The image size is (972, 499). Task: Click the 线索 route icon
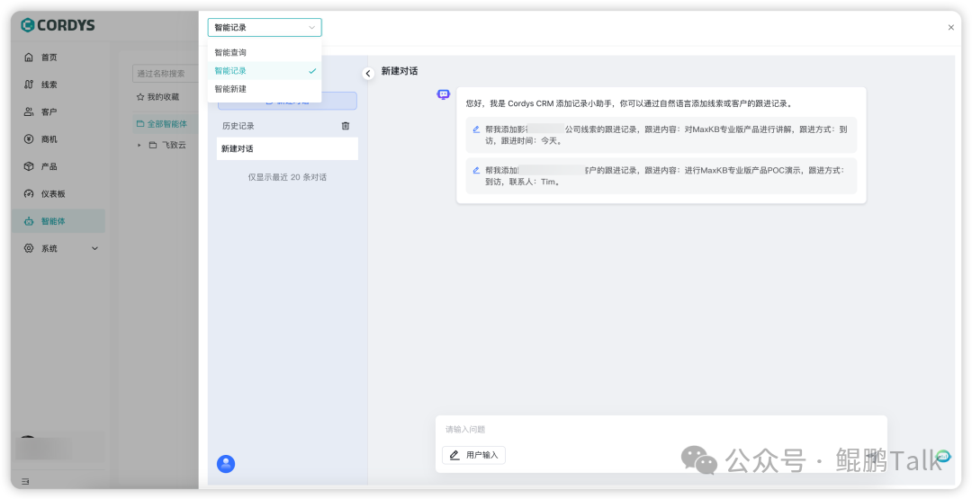[29, 85]
